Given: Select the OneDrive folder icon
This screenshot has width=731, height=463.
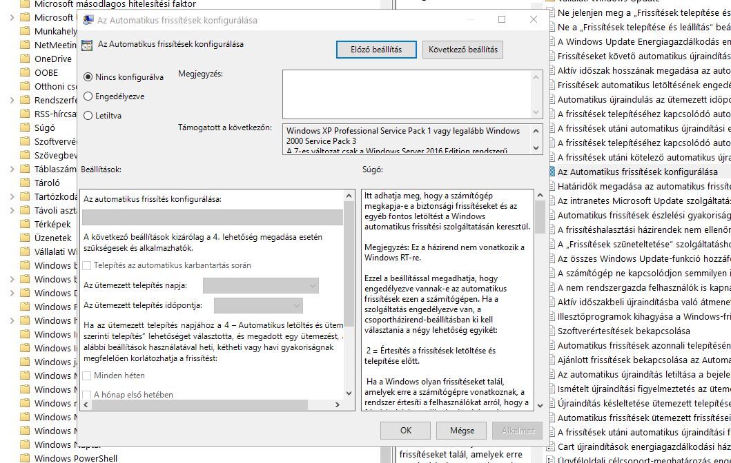Looking at the screenshot, I should [25, 59].
